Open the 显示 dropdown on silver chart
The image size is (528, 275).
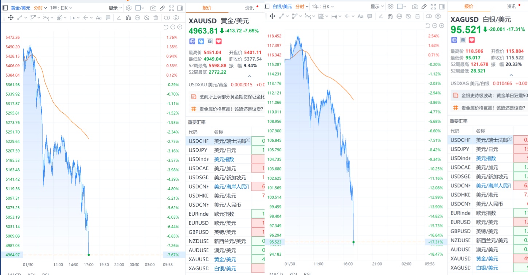377,7
